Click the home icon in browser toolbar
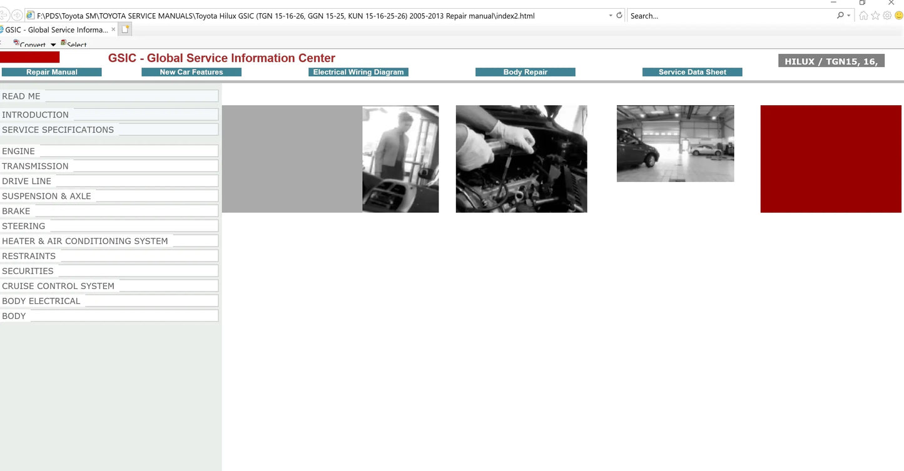 tap(863, 16)
